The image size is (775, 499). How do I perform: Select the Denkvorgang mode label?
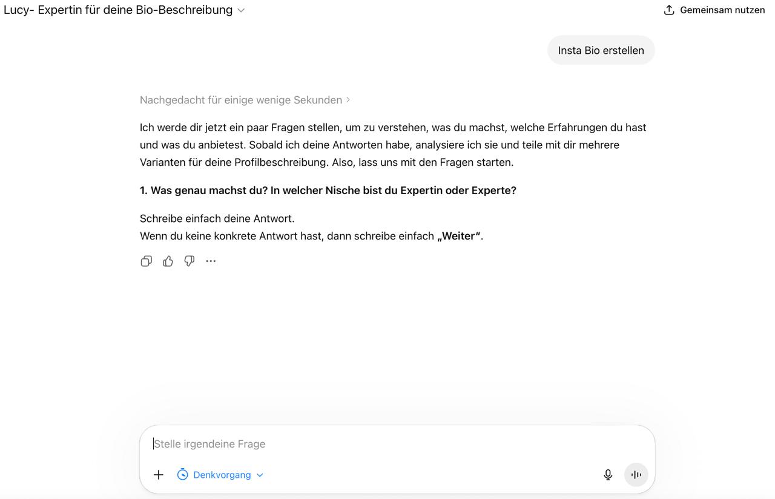[x=222, y=475]
